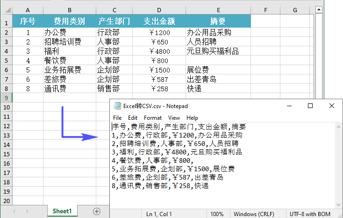Select amount cell ￥650
The width and height of the screenshot is (343, 218).
click(x=159, y=42)
